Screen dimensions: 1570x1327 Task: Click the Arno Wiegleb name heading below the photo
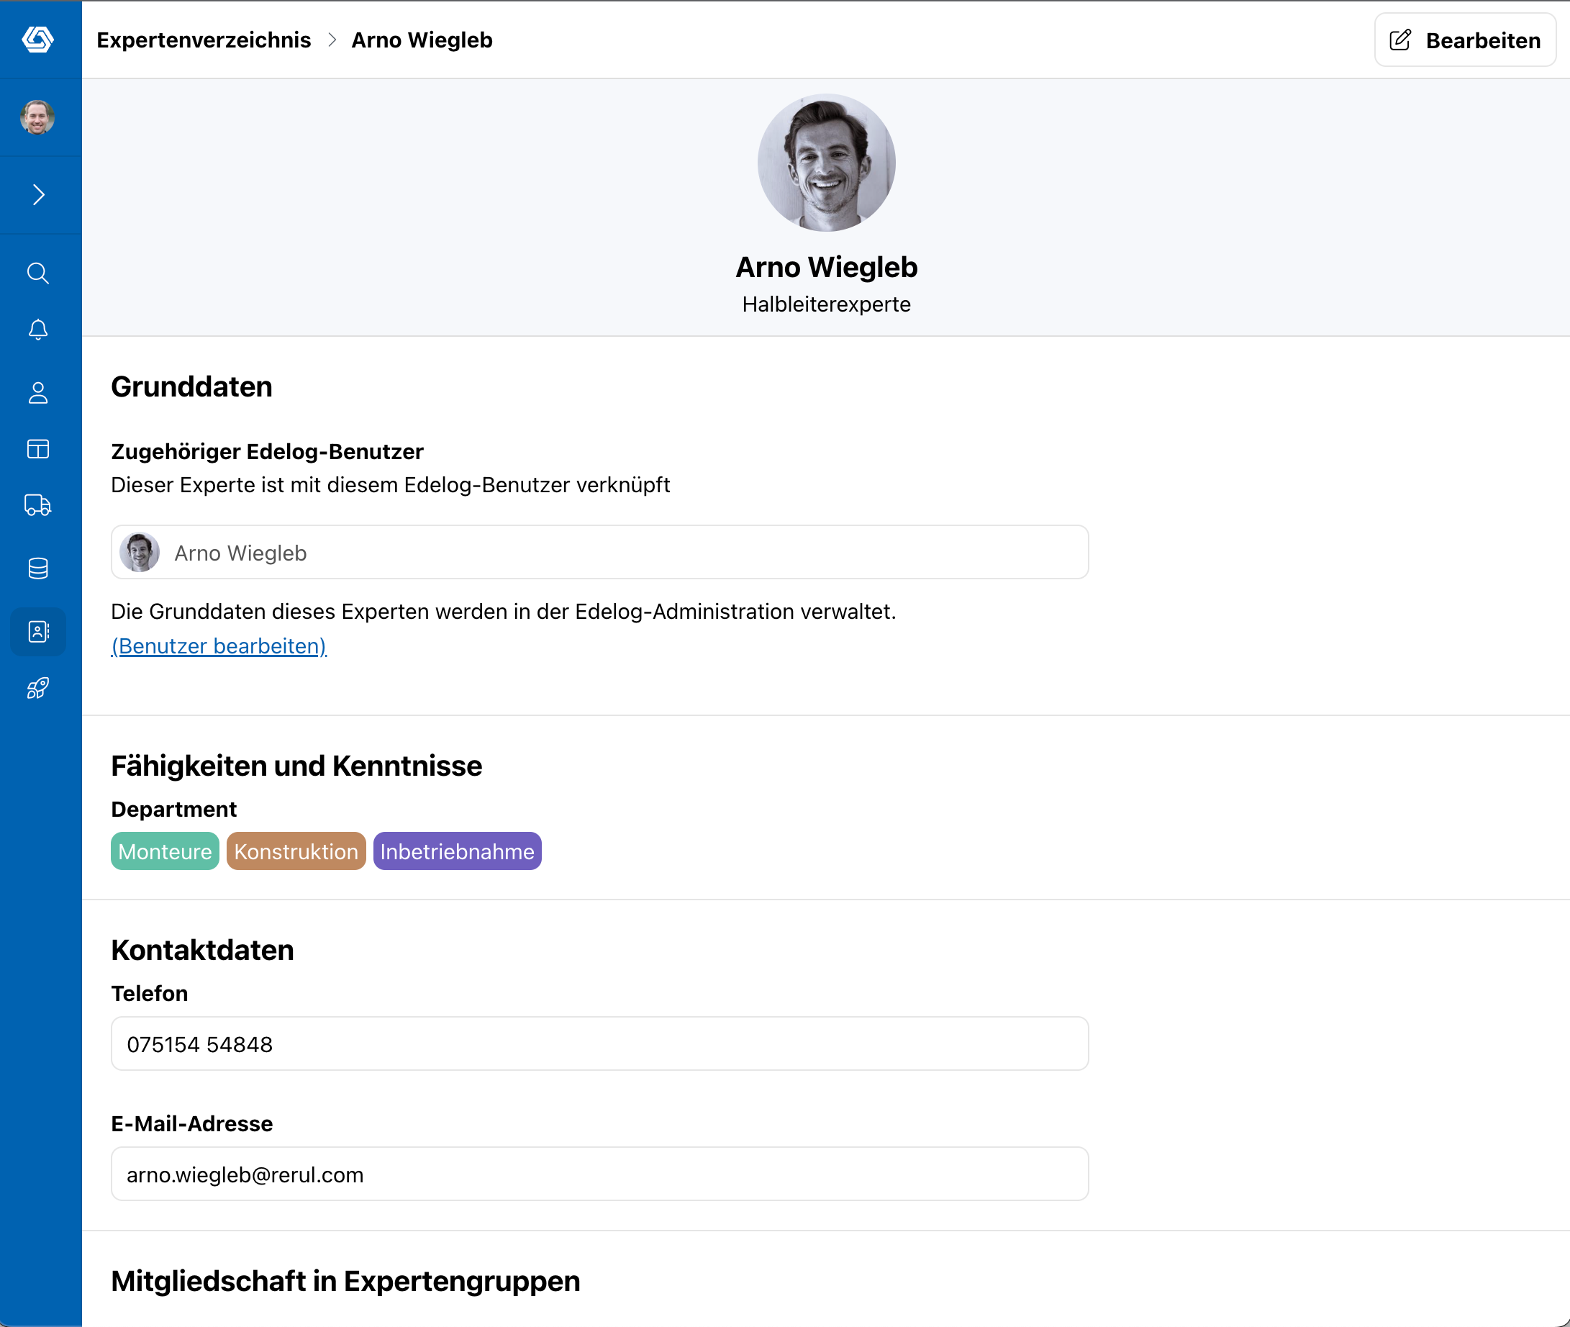click(x=826, y=267)
